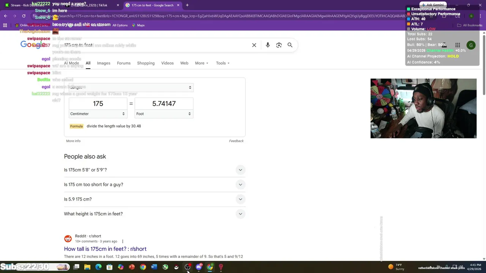Open the Foot unit dropdown
This screenshot has height=273, width=486.
pos(164,114)
